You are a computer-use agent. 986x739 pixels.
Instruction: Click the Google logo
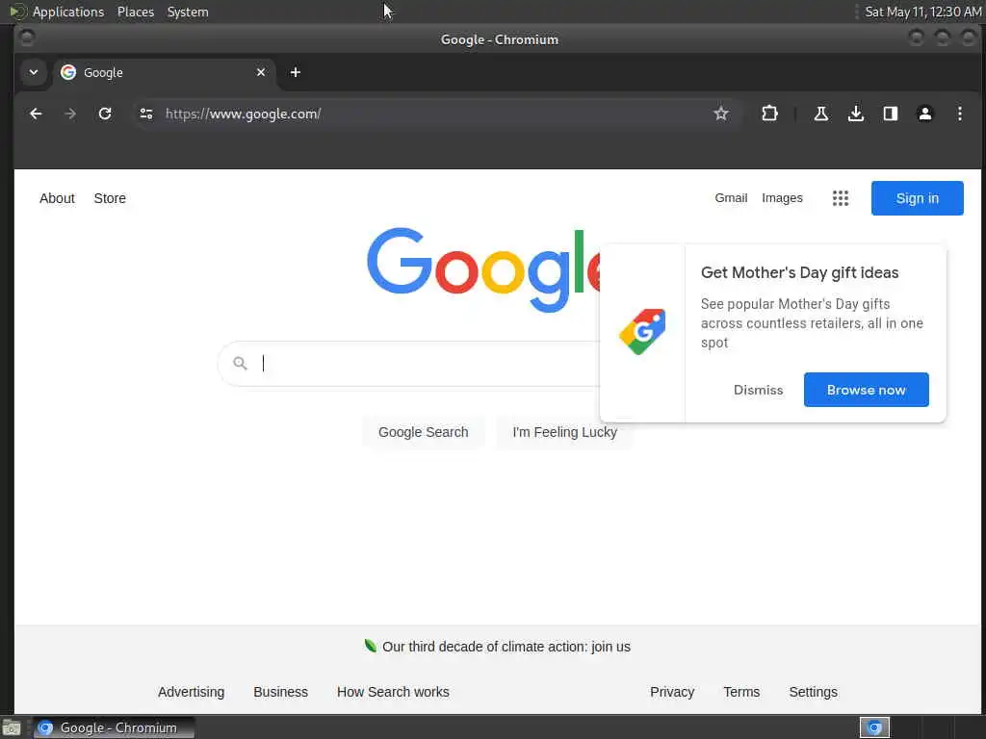pos(483,269)
